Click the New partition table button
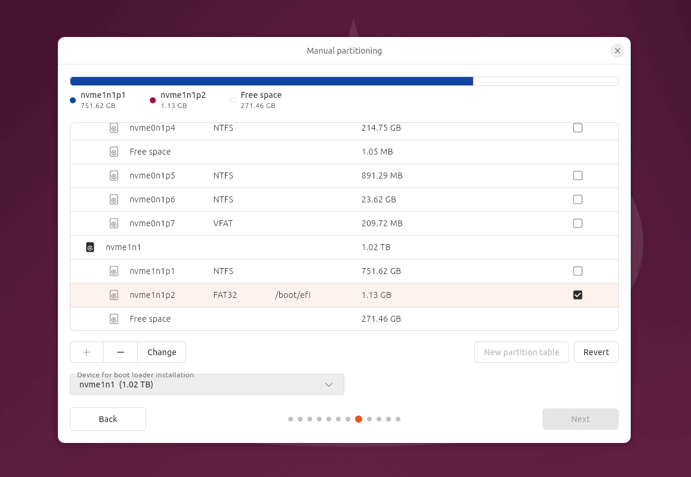The image size is (691, 477). (522, 352)
